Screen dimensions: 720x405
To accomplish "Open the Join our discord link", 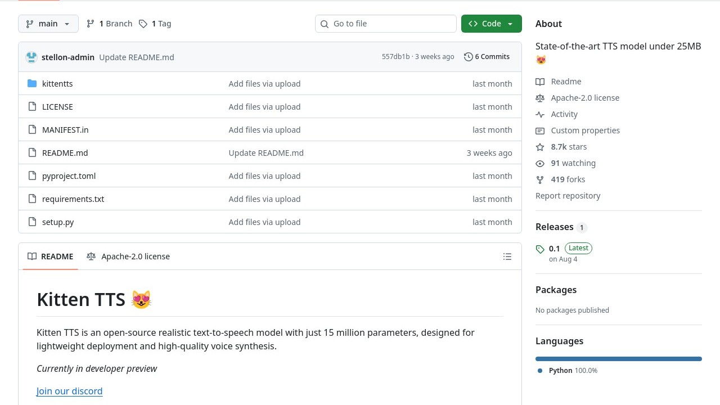I will (x=69, y=391).
